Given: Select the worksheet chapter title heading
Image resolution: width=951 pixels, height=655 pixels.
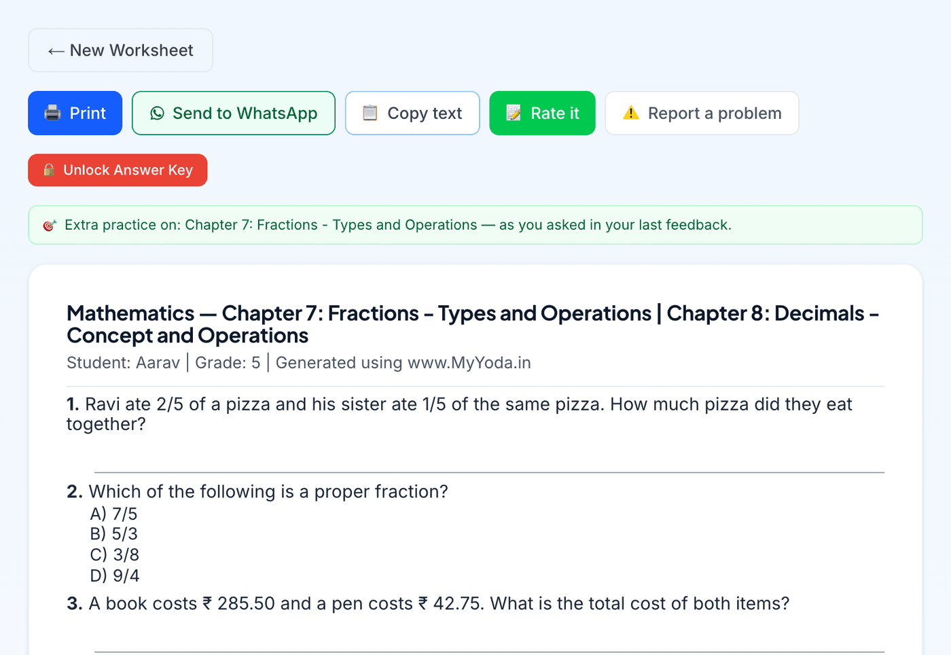Looking at the screenshot, I should point(473,324).
